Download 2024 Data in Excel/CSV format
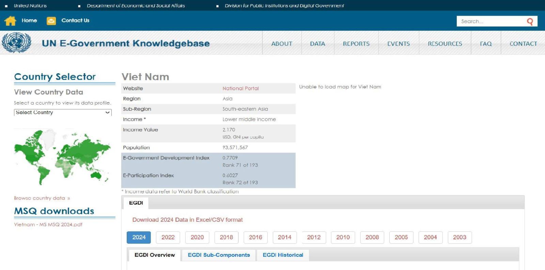This screenshot has height=270, width=545. [x=187, y=220]
